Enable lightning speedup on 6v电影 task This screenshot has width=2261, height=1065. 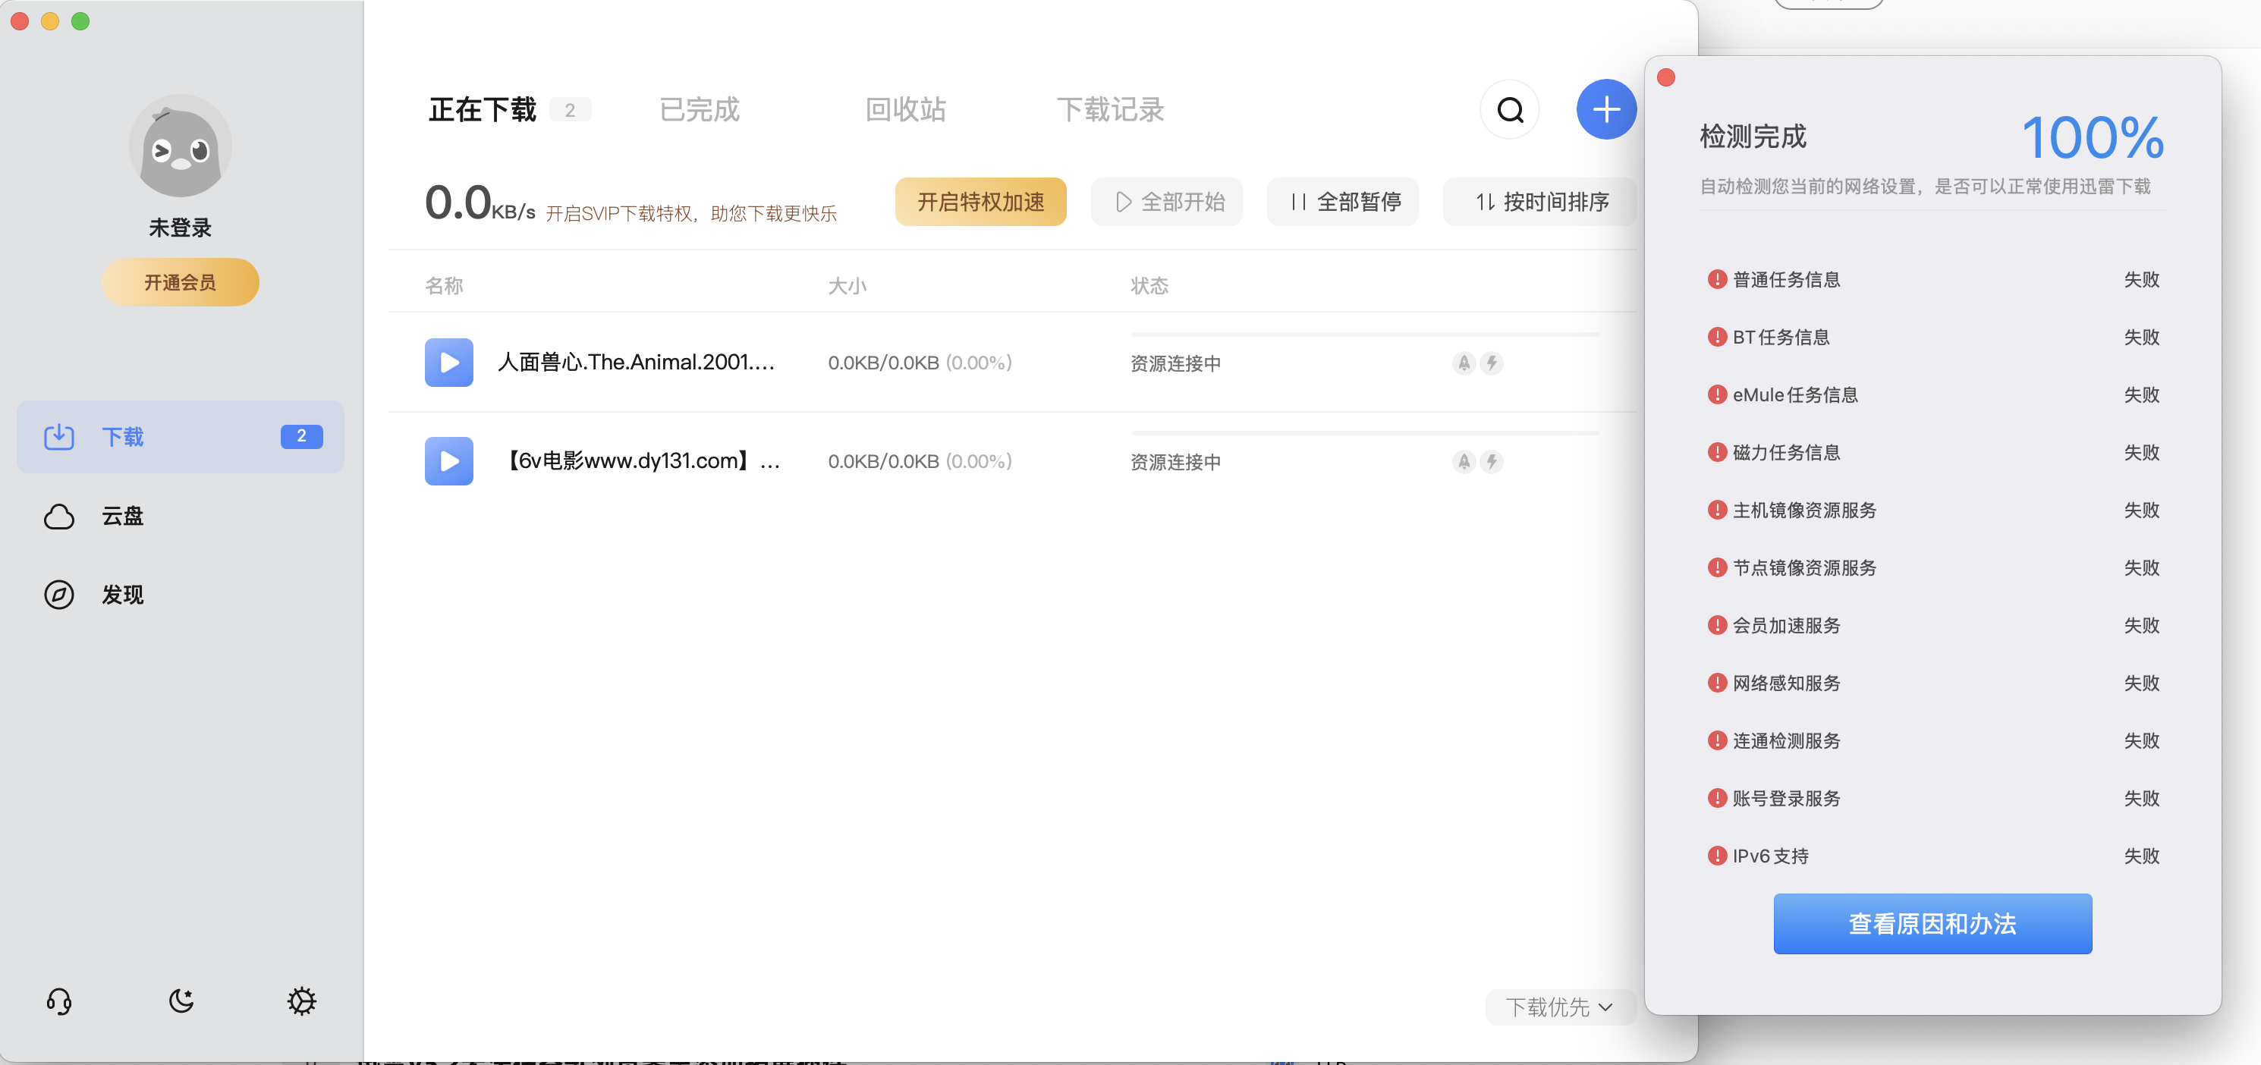pos(1493,461)
